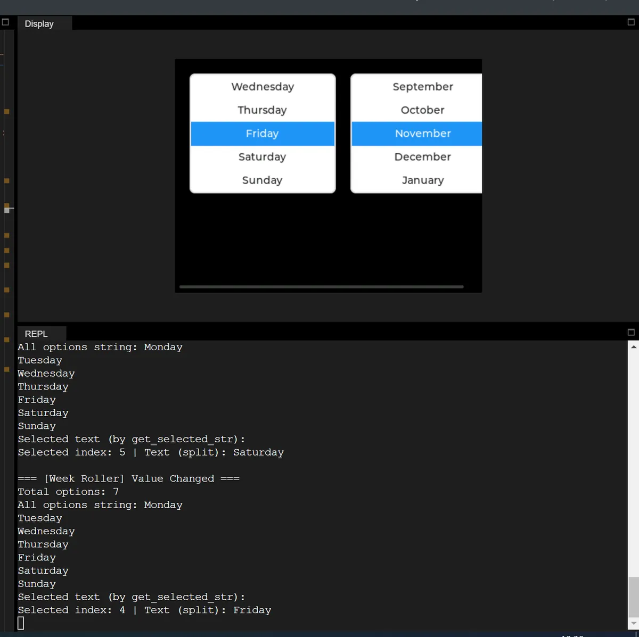This screenshot has width=639, height=637.
Task: Choose Thursday in the week roller
Action: pos(263,110)
